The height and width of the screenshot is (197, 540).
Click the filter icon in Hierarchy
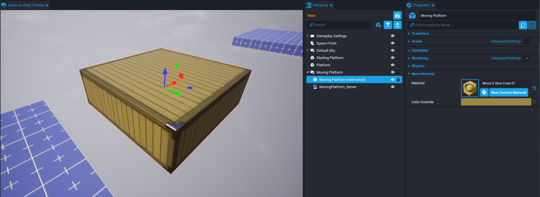[x=388, y=25]
